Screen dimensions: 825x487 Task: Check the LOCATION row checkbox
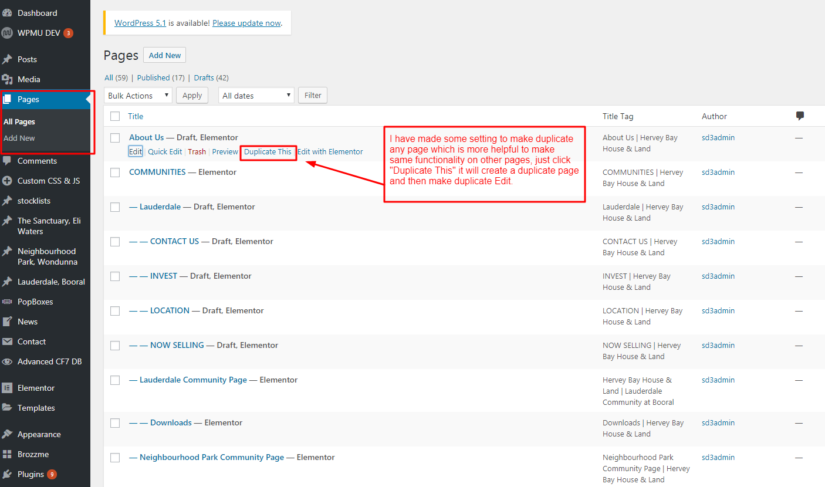click(115, 310)
